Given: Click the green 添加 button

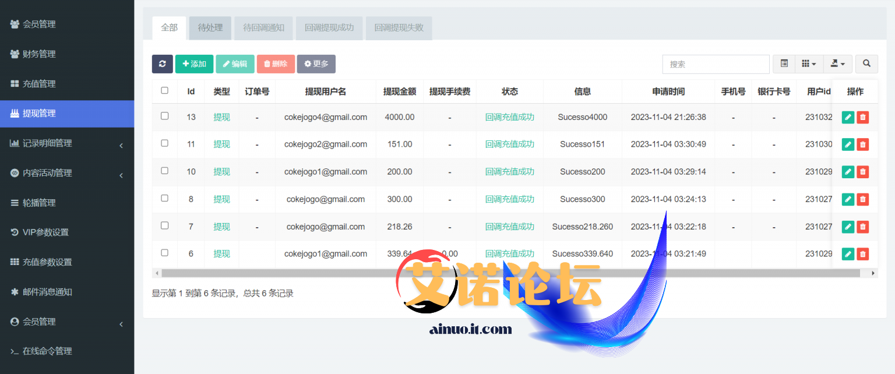Looking at the screenshot, I should point(194,64).
